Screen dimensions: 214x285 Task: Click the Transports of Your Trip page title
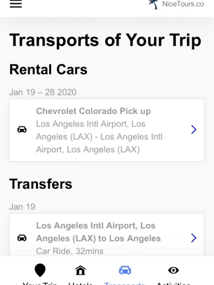point(105,40)
